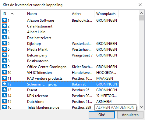Click the star icon for Office Centre Groningen

[5, 67]
